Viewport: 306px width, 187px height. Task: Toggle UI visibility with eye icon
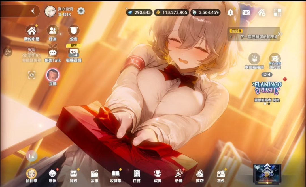point(32,75)
